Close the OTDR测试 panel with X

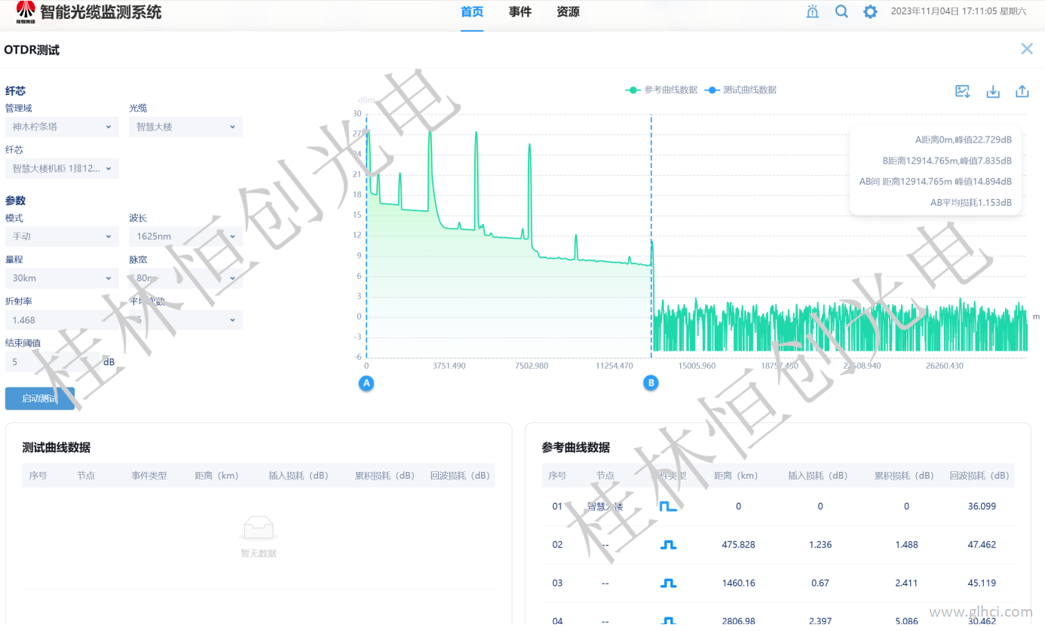[1026, 49]
